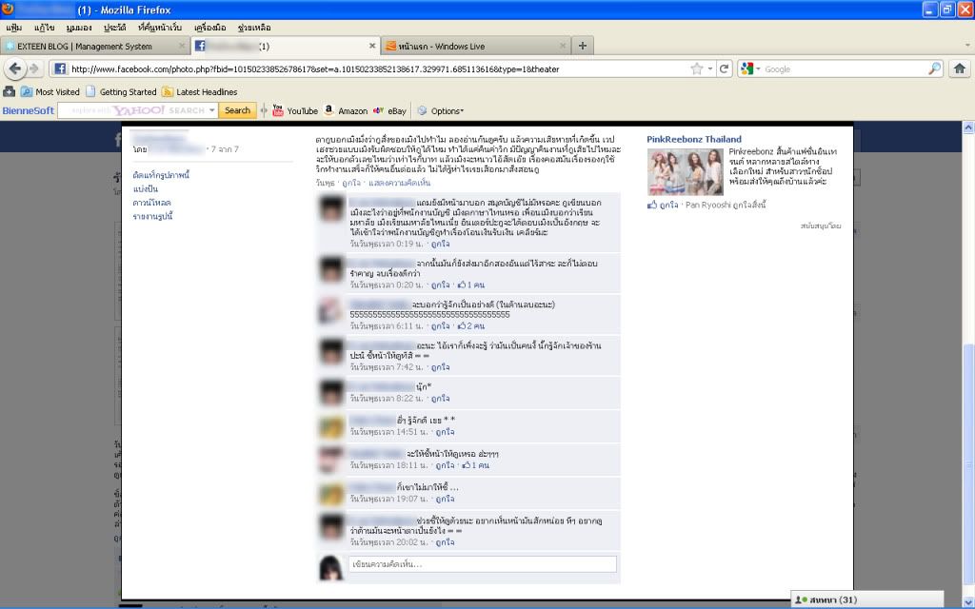This screenshot has width=975, height=609.
Task: Click the BienneSoft toolbar logo
Action: tap(28, 110)
